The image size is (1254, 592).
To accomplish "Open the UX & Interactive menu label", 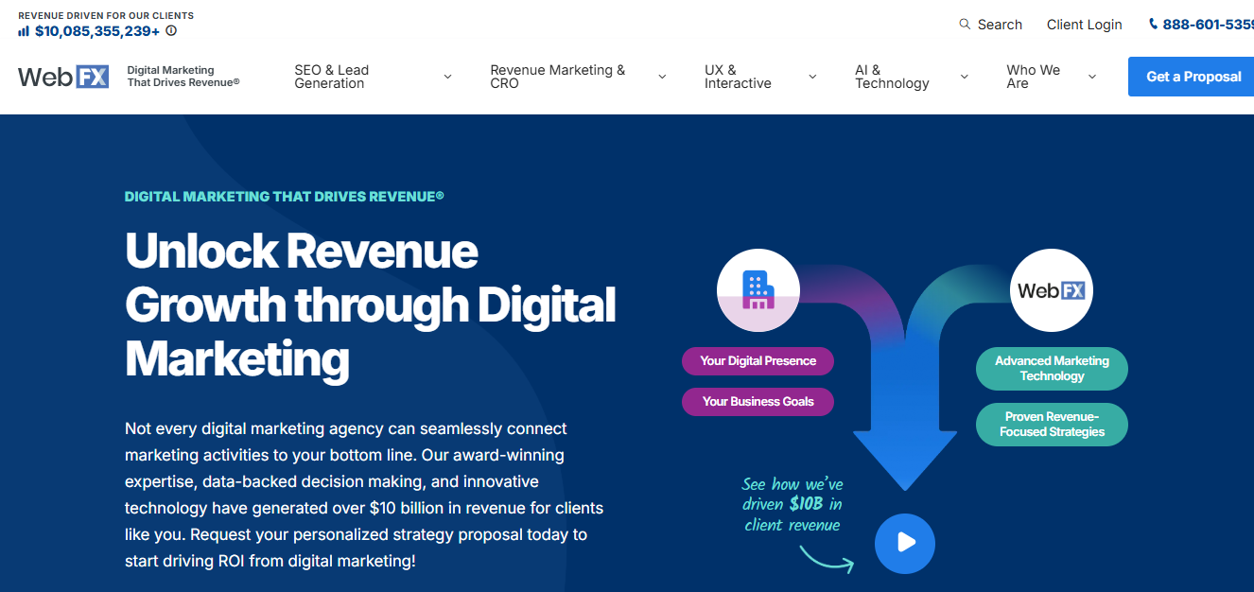I will tap(738, 77).
